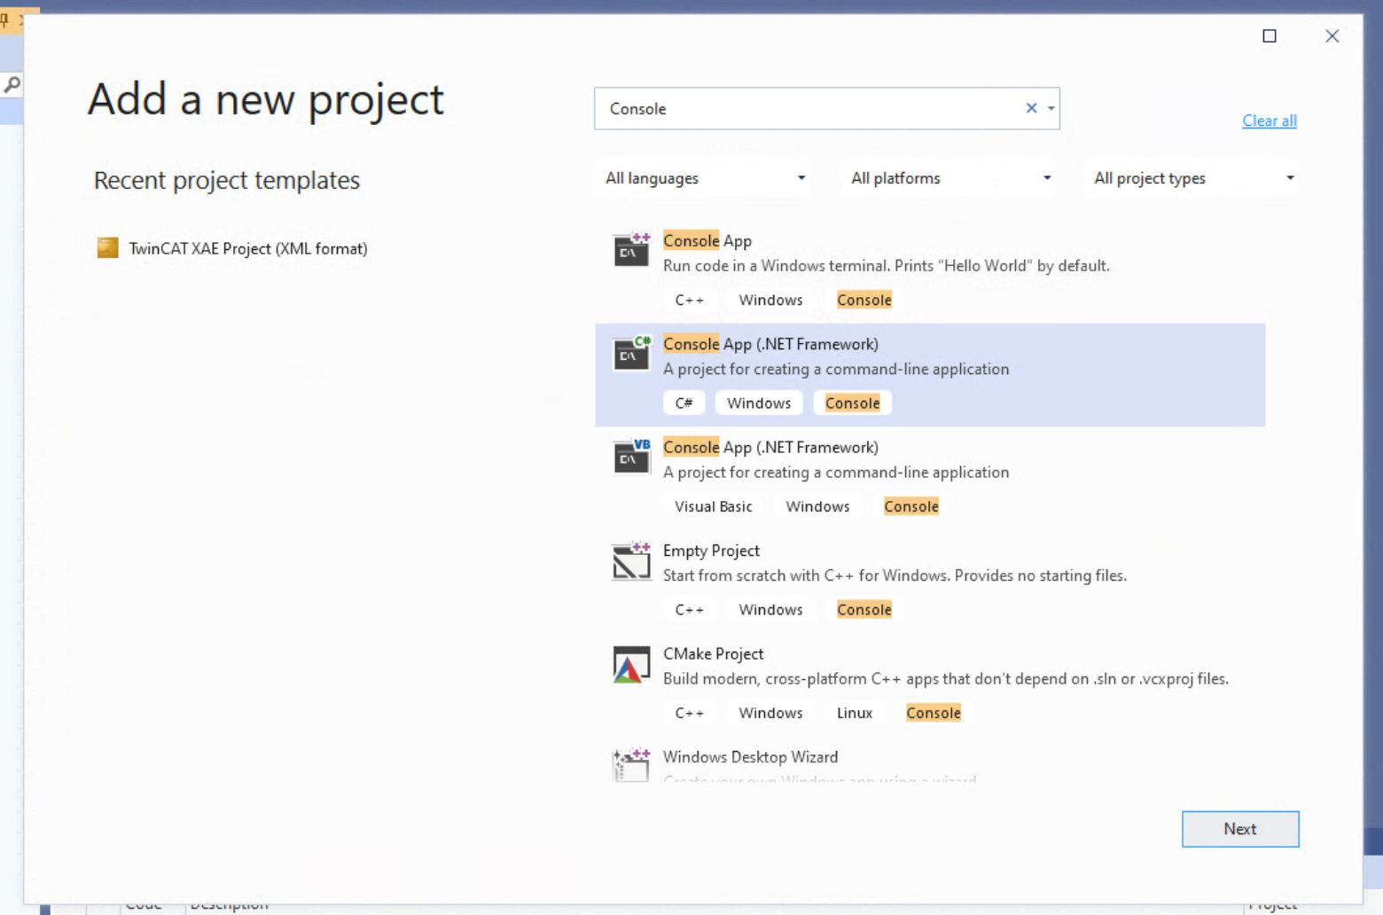Viewport: 1383px width, 915px height.
Task: Click the VB Console App (.NET Framework) icon
Action: [631, 456]
